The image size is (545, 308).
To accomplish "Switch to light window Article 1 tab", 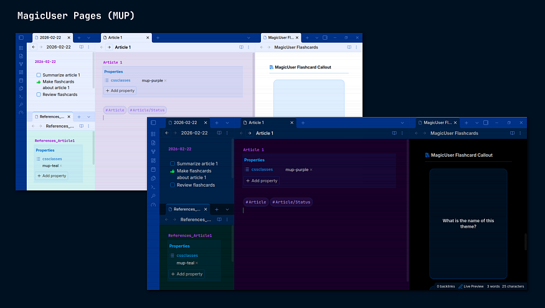I will (x=126, y=37).
